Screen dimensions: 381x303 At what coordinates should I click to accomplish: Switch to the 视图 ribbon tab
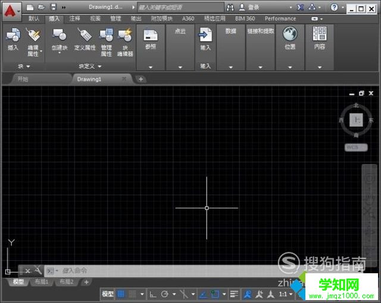pyautogui.click(x=95, y=18)
